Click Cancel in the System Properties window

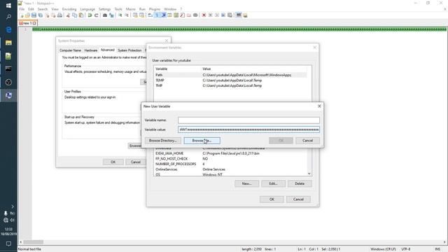(136, 162)
